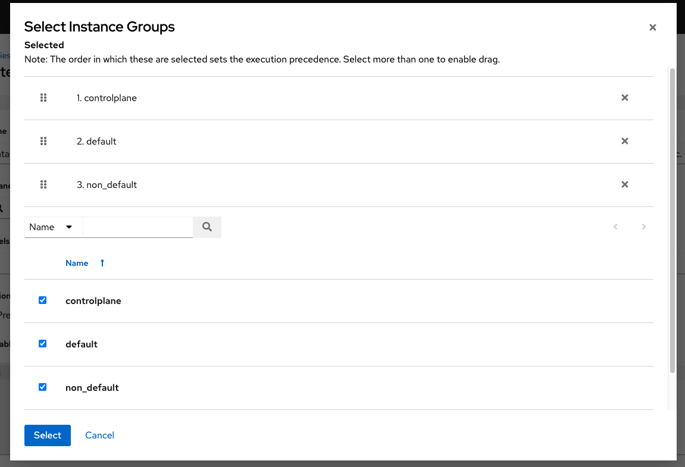Click the search text input field
Image resolution: width=685 pixels, height=467 pixels.
coord(138,227)
